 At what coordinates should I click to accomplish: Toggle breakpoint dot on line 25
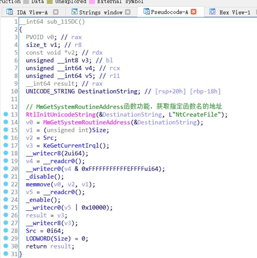point(6,207)
